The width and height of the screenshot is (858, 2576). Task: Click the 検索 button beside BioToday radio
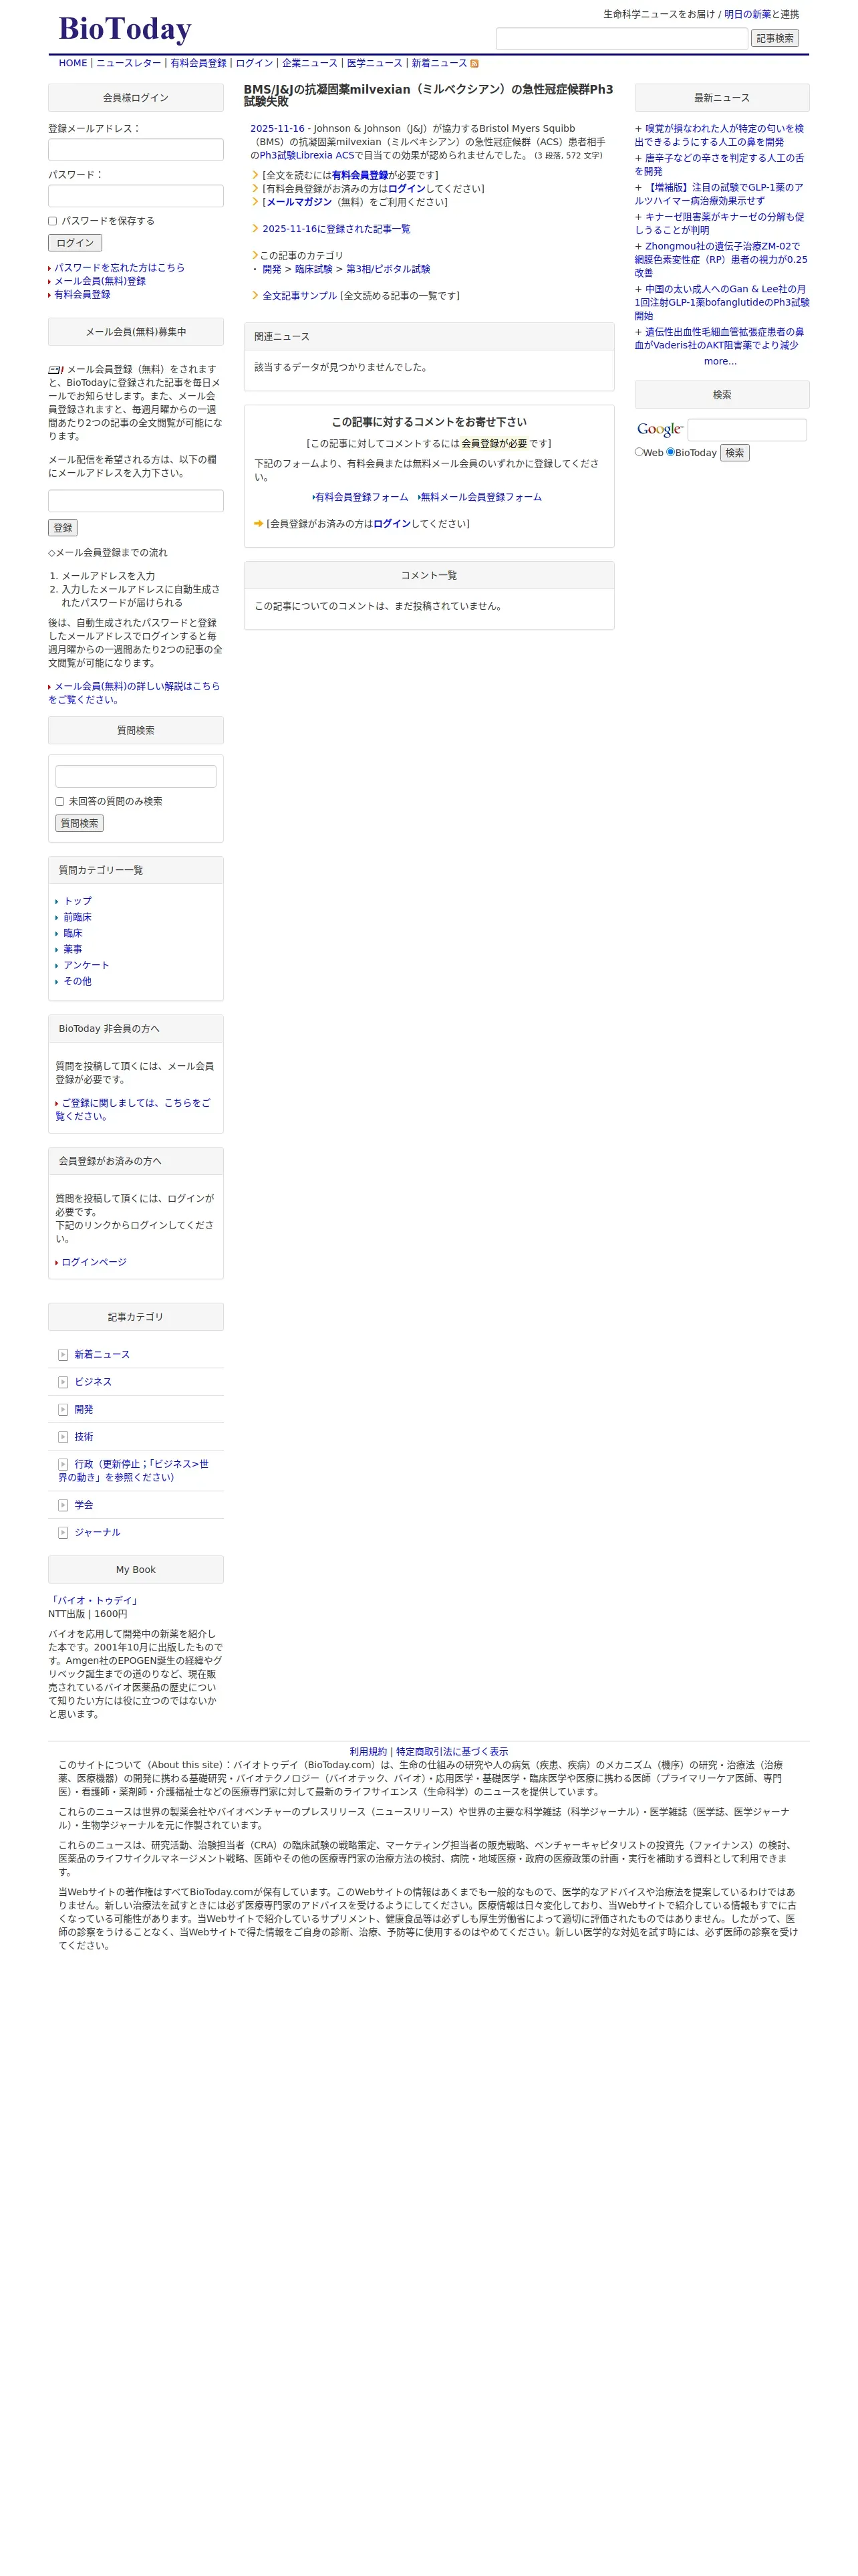735,453
